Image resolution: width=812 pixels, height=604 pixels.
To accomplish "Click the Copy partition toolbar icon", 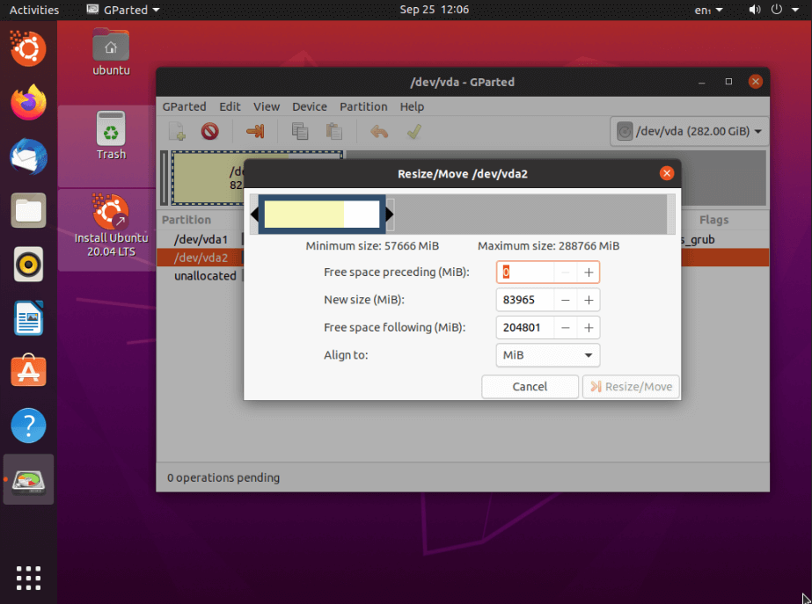I will tap(300, 132).
